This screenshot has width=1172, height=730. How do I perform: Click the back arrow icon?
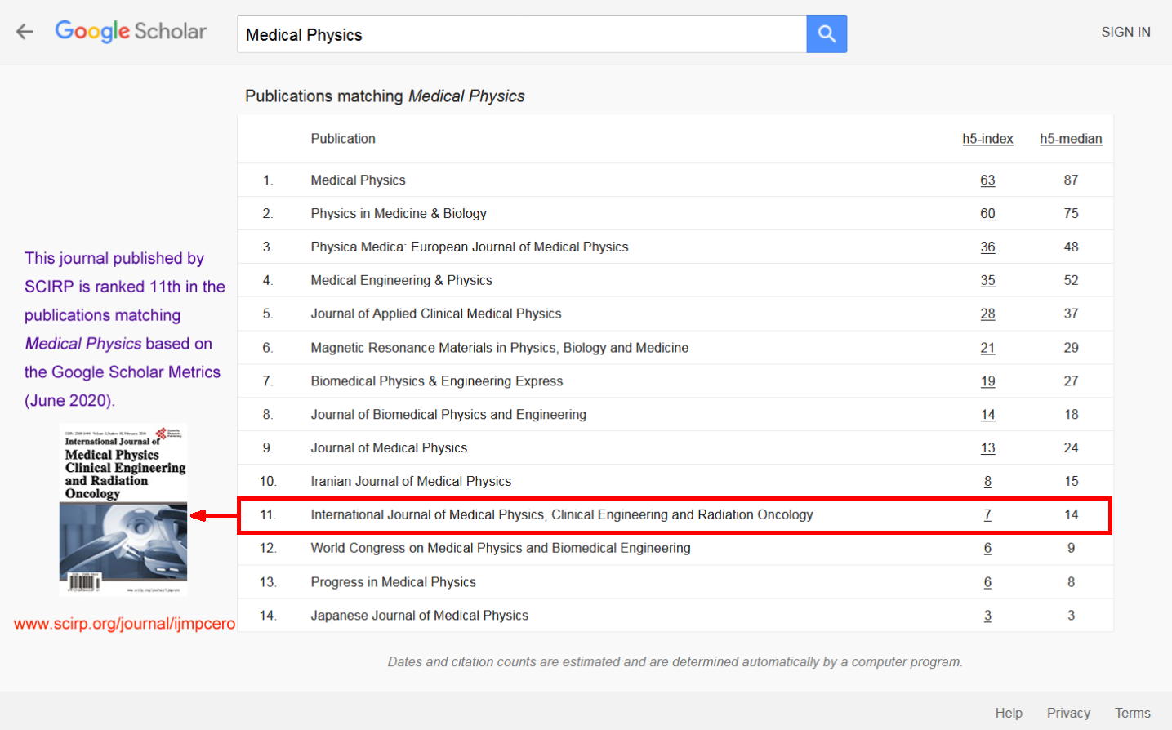tap(25, 32)
